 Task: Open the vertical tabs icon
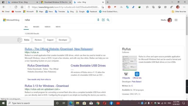[3, 2]
